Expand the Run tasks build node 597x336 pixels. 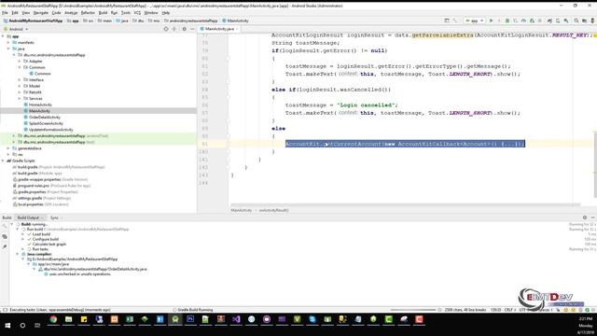click(x=22, y=249)
